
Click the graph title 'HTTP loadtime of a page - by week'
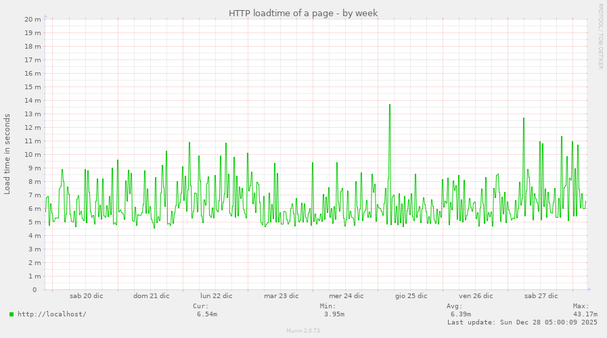[x=303, y=13]
